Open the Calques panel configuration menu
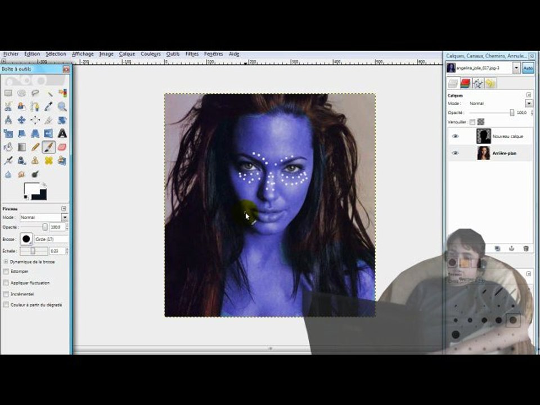 (528, 94)
